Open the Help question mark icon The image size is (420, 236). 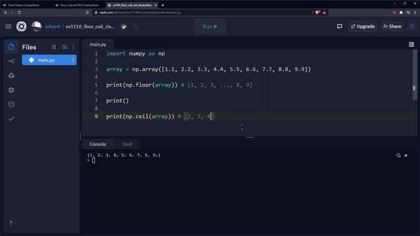[x=10, y=223]
